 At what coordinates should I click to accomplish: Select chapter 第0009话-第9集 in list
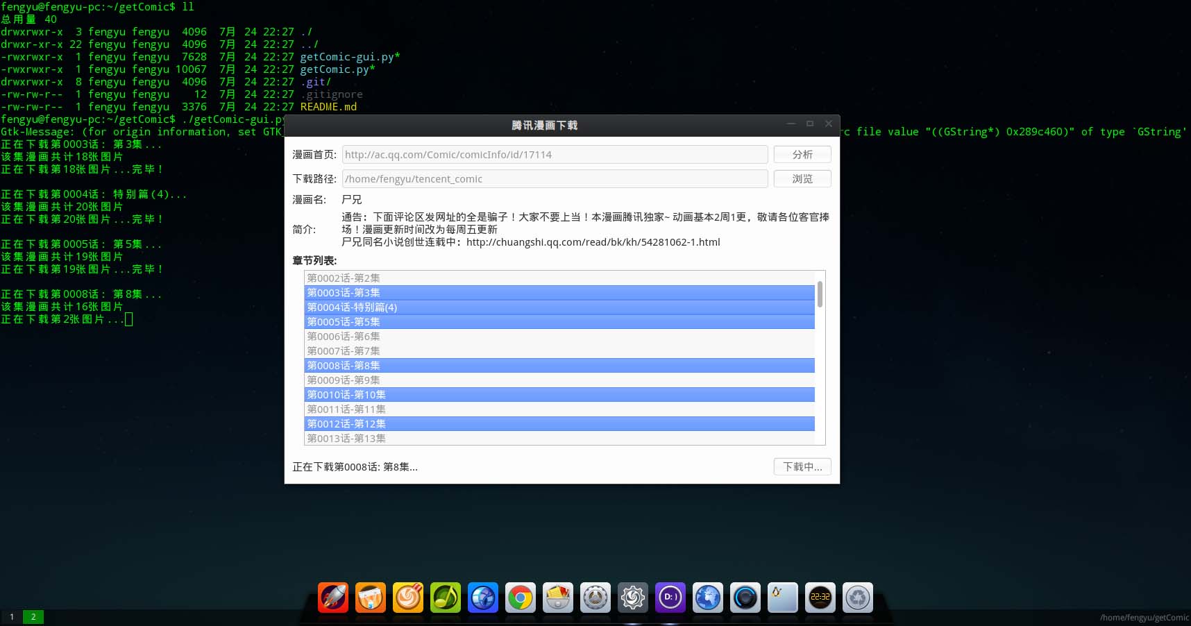[559, 380]
